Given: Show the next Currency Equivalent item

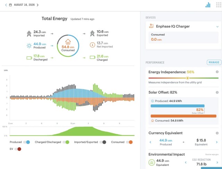Looking at the screenshot, I should coord(217,142).
